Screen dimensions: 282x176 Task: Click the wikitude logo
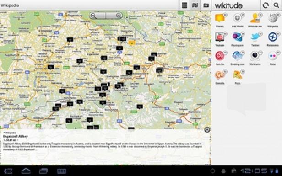click(x=228, y=5)
